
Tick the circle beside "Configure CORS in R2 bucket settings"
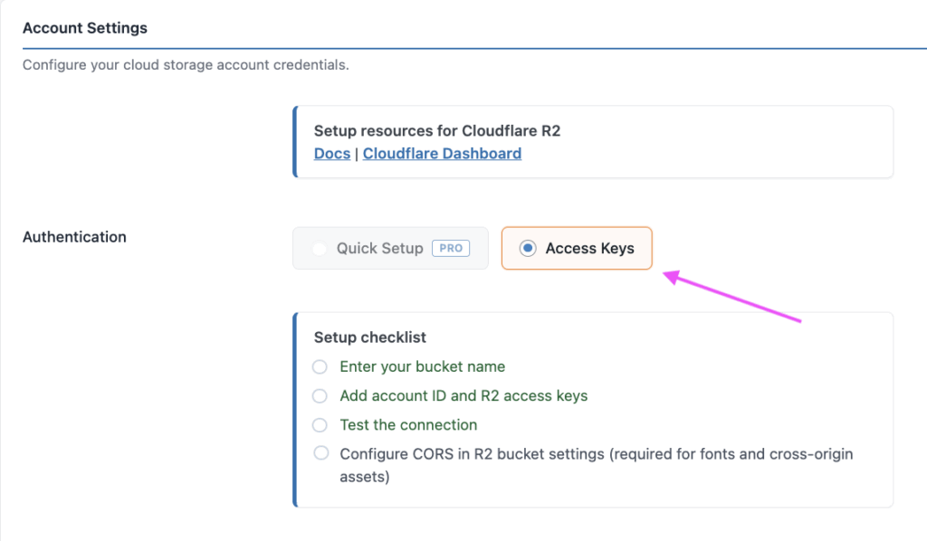pos(320,453)
